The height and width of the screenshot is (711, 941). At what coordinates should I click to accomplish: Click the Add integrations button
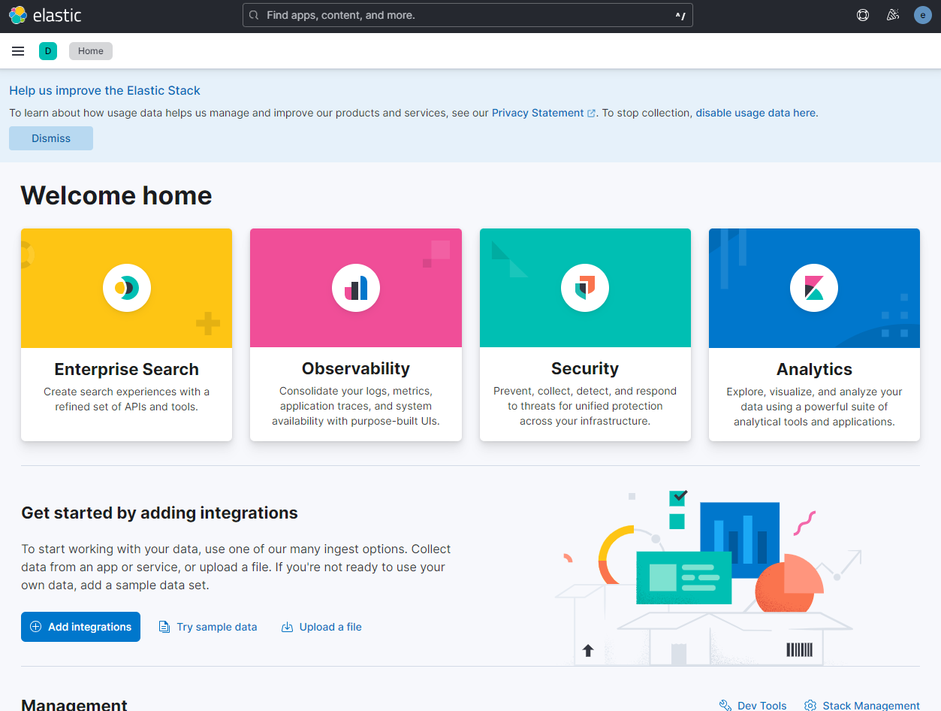[x=80, y=627]
